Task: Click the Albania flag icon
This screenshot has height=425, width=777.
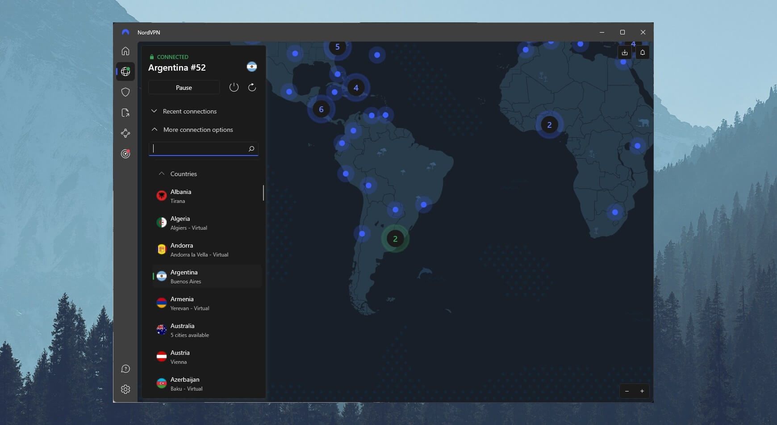Action: 162,196
